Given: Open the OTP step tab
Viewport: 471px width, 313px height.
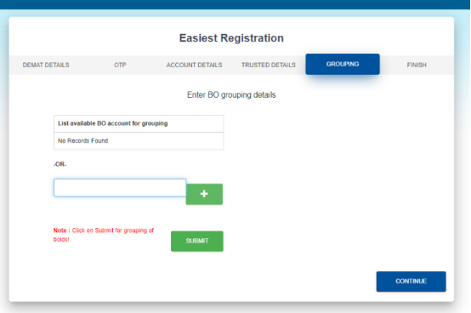Looking at the screenshot, I should coord(120,65).
